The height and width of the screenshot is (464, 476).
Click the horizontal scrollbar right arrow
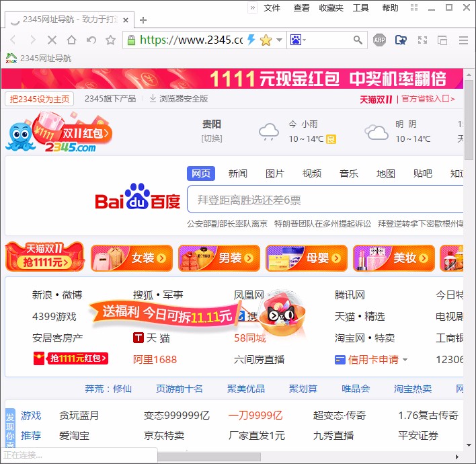[457, 457]
